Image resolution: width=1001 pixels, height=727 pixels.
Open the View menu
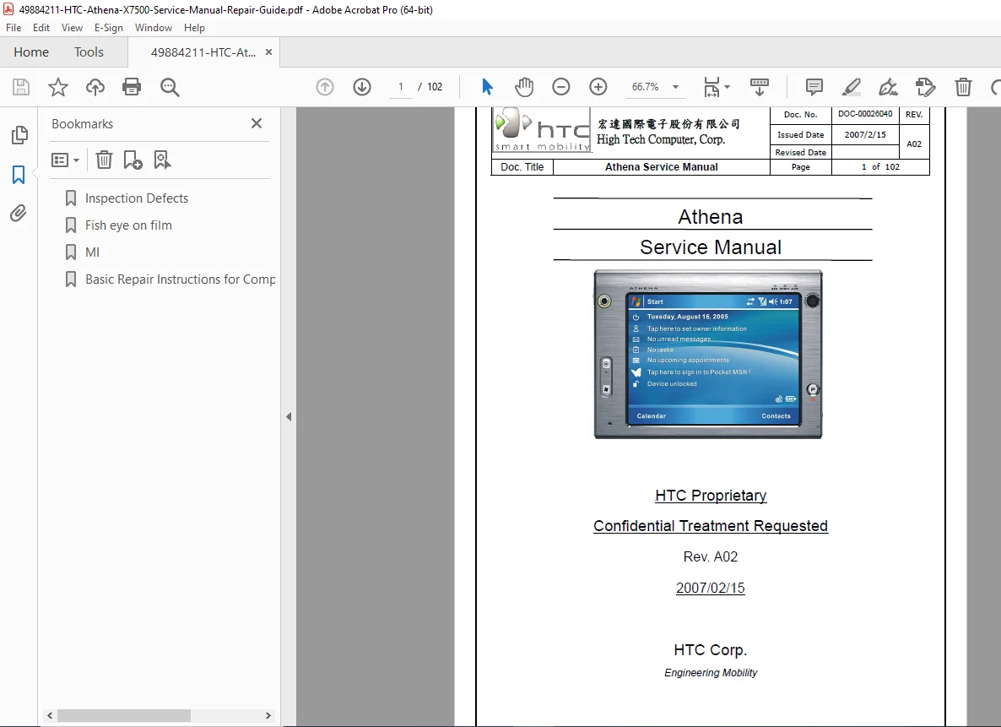point(72,28)
